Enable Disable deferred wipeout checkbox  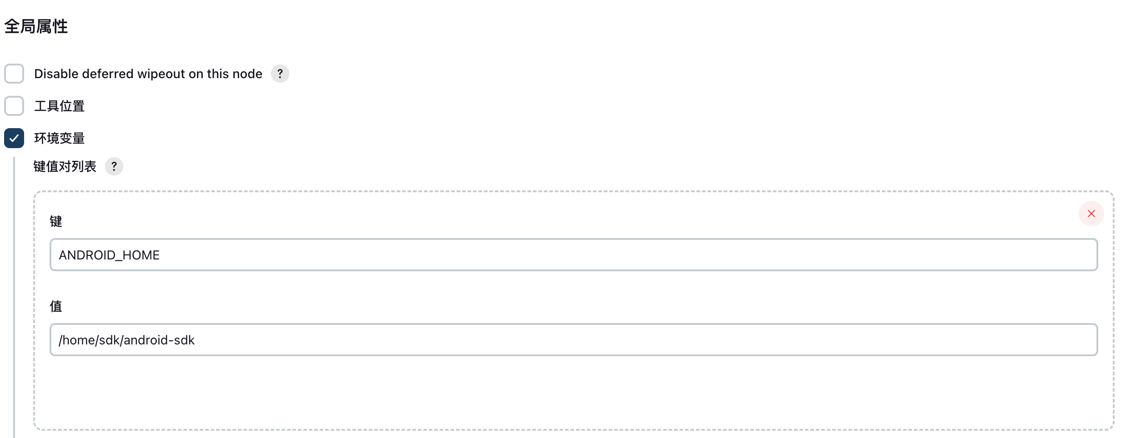coord(14,74)
